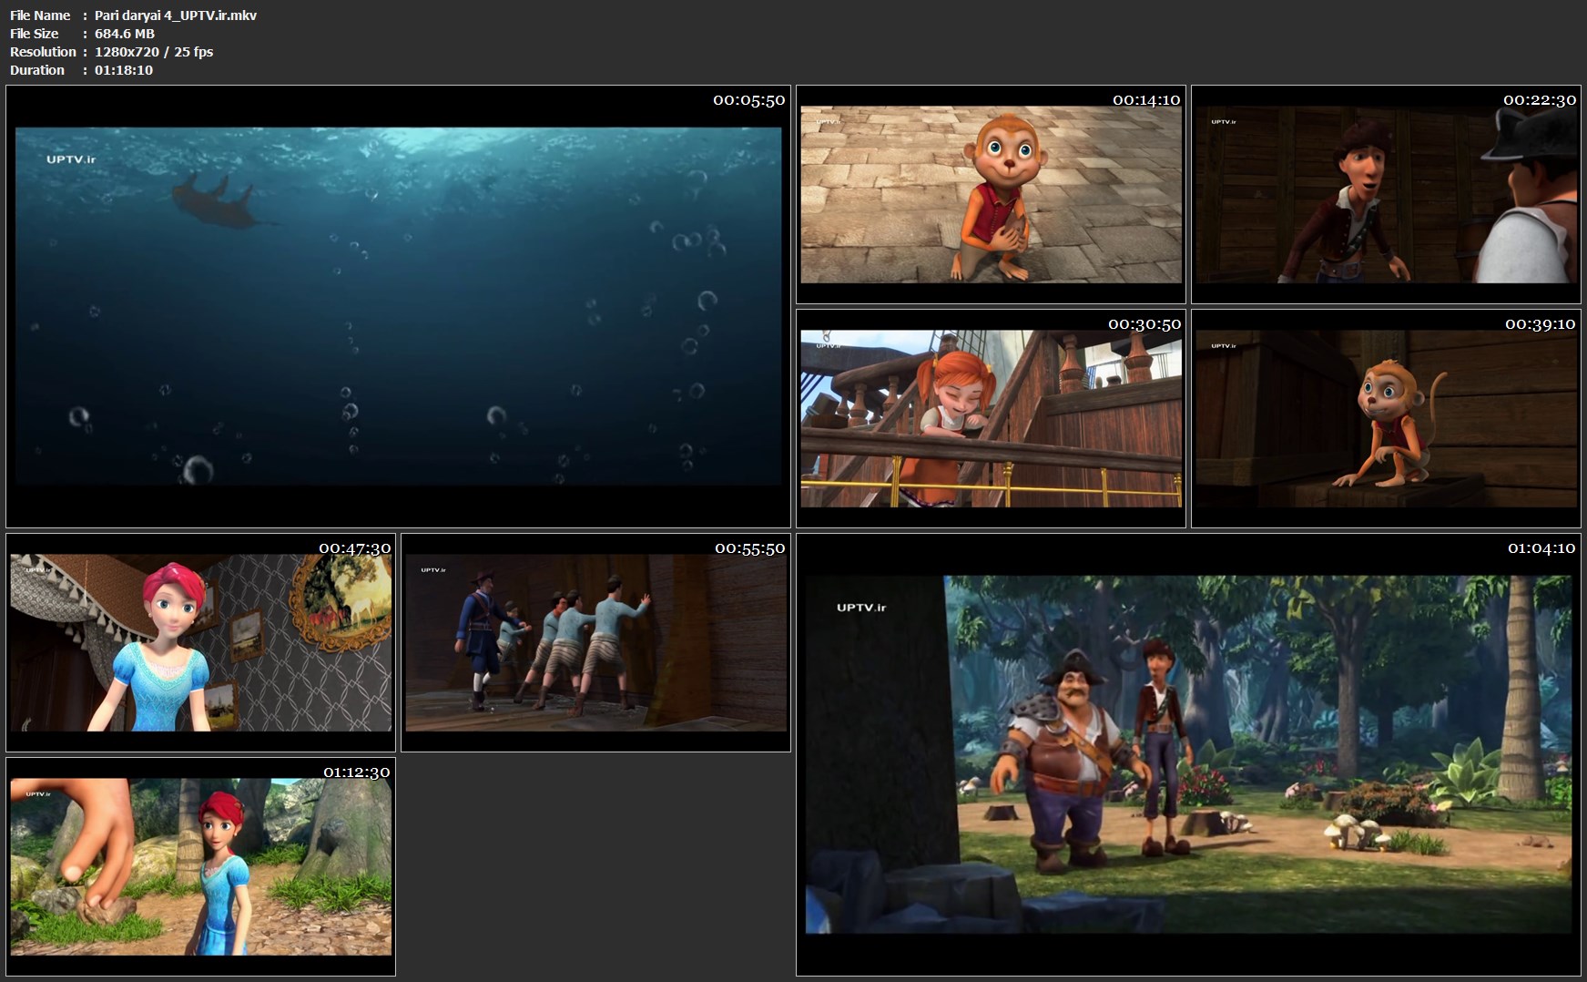Image resolution: width=1587 pixels, height=982 pixels.
Task: Open the thumbnail of monkey crouching on crate
Action: 1386,418
